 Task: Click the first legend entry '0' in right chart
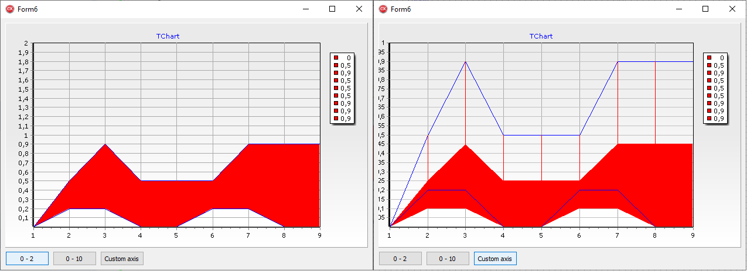[x=716, y=58]
